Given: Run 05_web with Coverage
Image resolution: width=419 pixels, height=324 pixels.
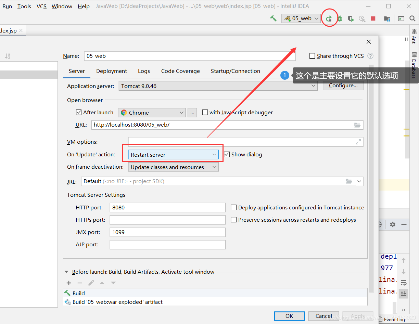Looking at the screenshot, I should click(x=351, y=18).
